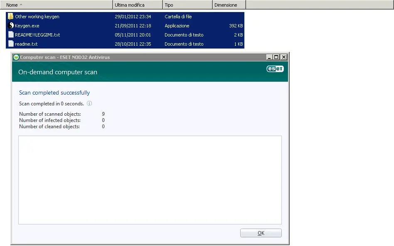Click the 1 KB size value
The image size is (394, 246).
pyautogui.click(x=239, y=44)
